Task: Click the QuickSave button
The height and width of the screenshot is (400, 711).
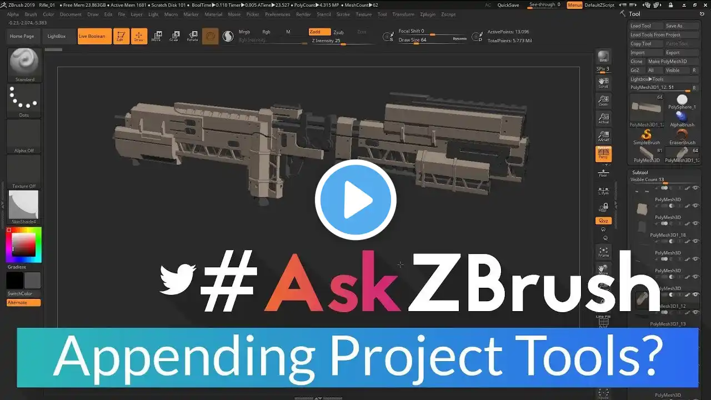Action: pyautogui.click(x=508, y=4)
